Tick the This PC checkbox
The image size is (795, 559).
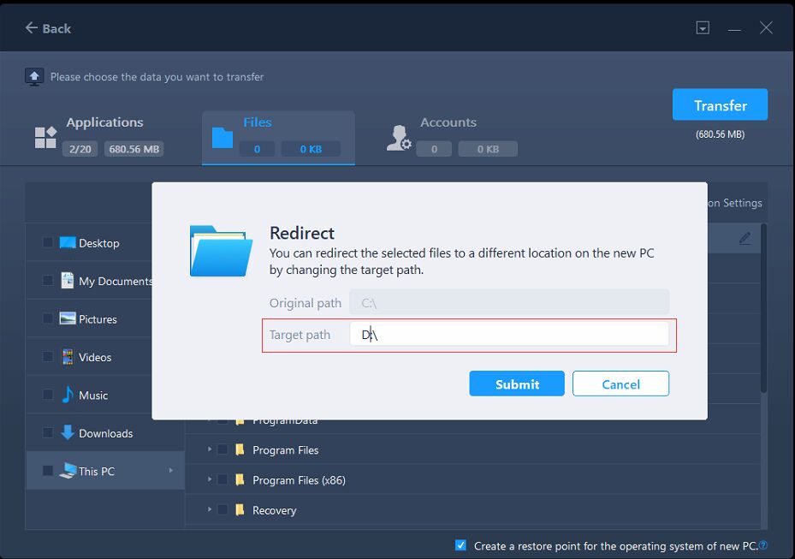47,471
